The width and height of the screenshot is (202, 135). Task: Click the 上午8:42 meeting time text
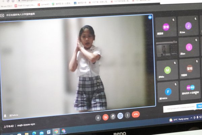click(9, 126)
